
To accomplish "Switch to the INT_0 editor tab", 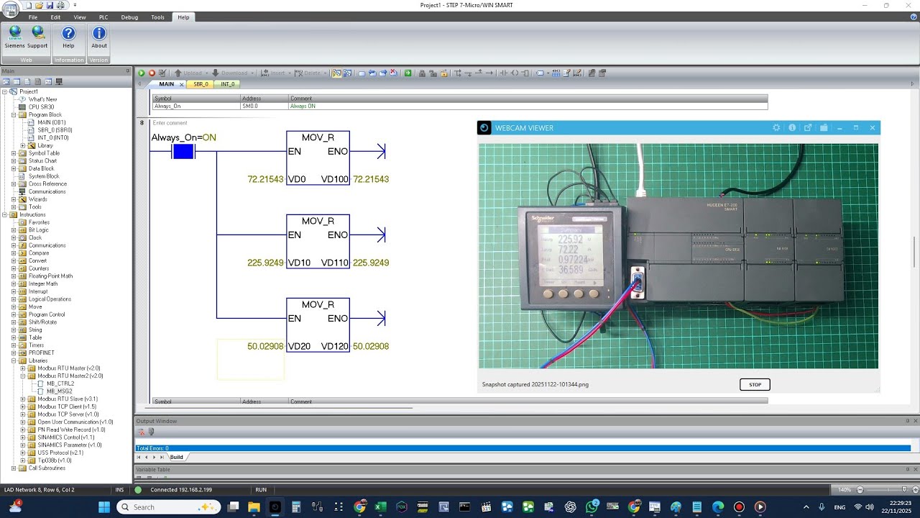I will [228, 84].
